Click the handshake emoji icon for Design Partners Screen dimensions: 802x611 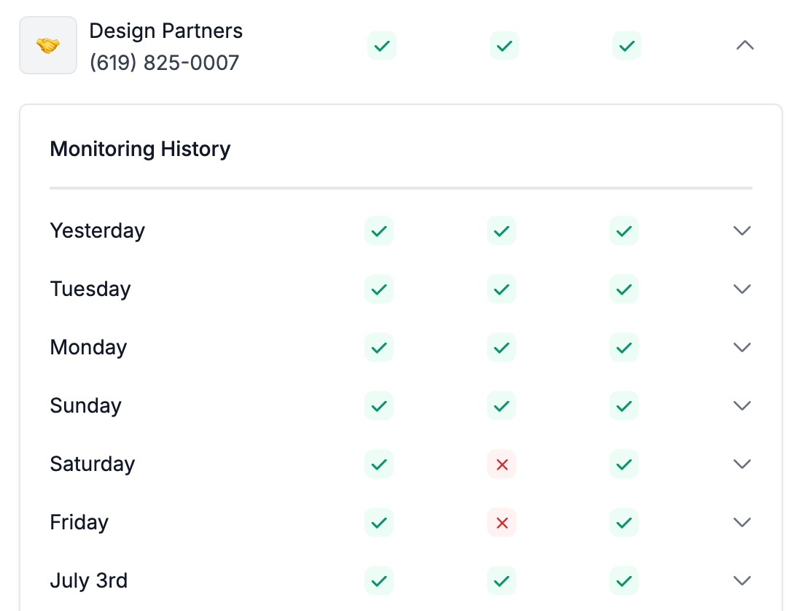click(x=48, y=45)
